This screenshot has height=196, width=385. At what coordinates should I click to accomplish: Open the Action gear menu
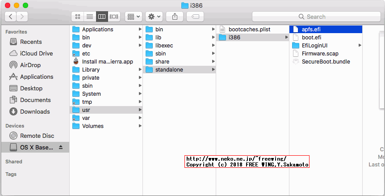tap(154, 17)
